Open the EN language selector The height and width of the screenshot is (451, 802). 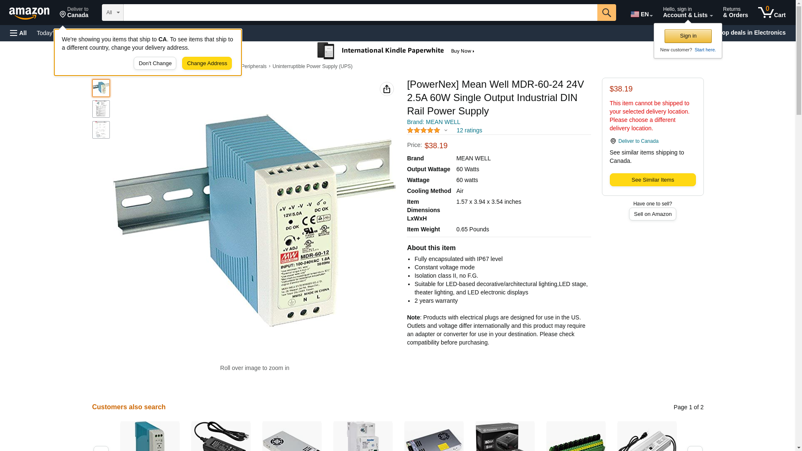pos(642,14)
